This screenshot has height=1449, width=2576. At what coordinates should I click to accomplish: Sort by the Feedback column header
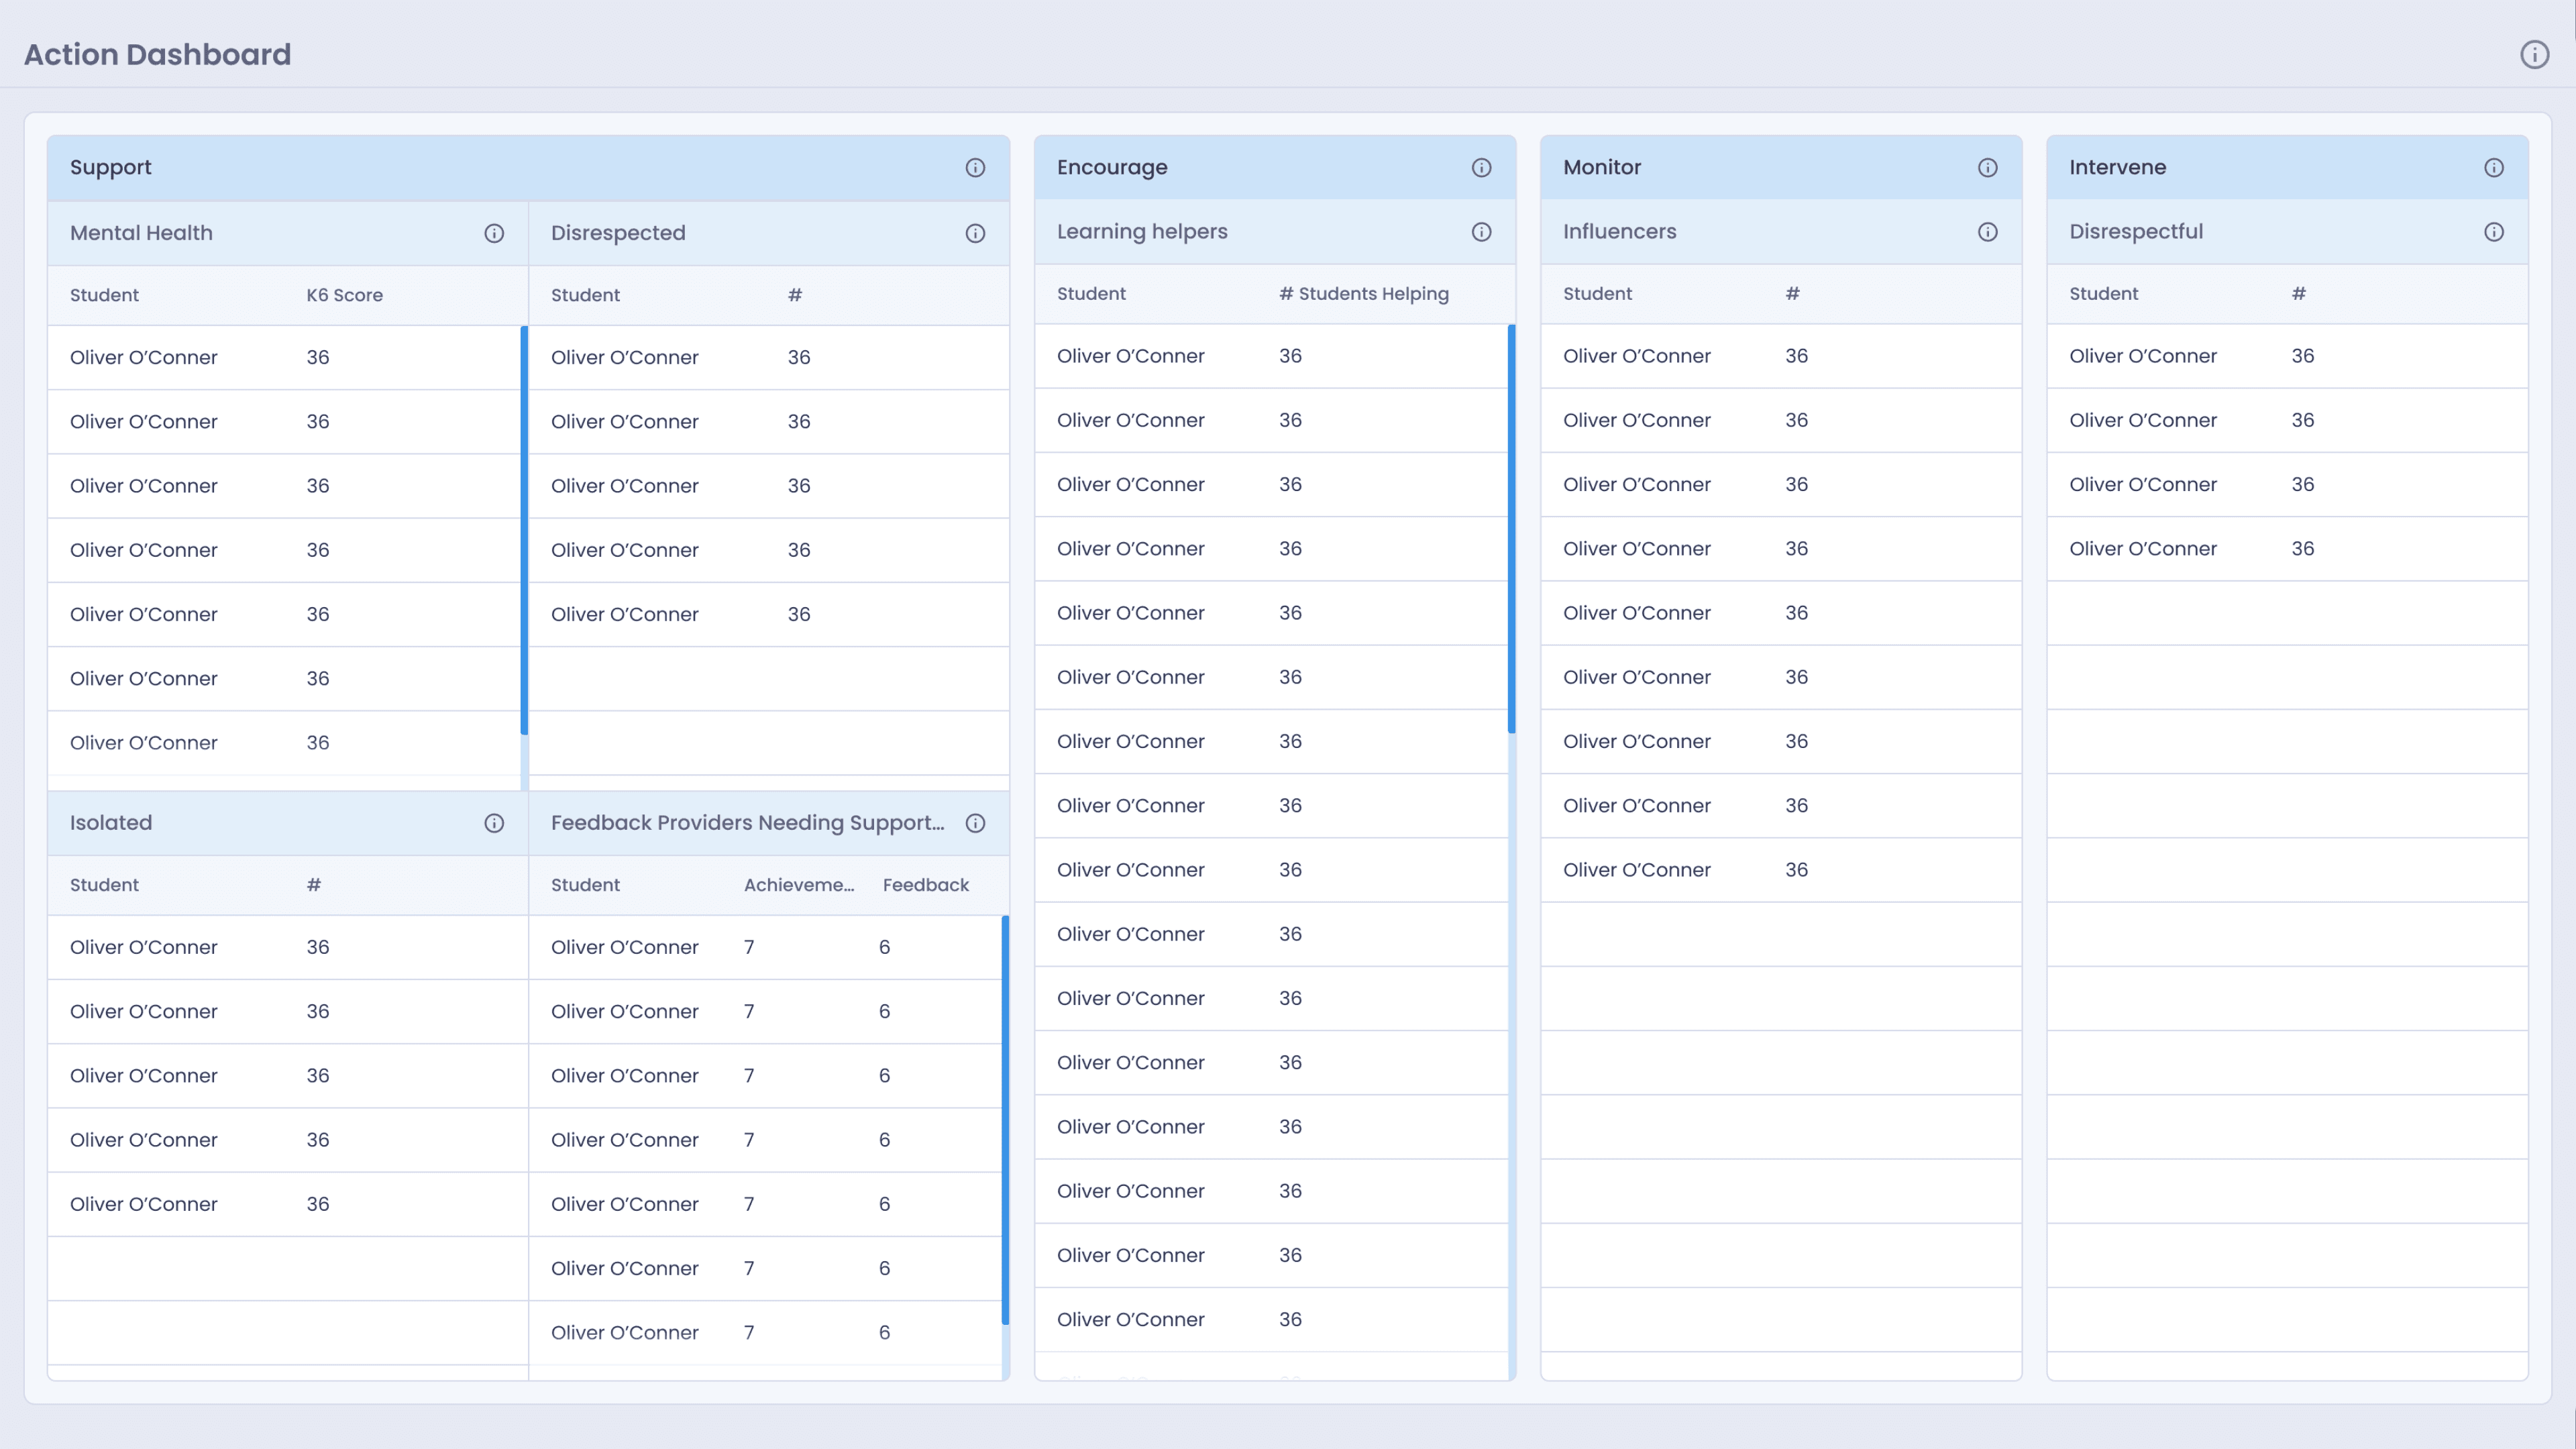926,885
